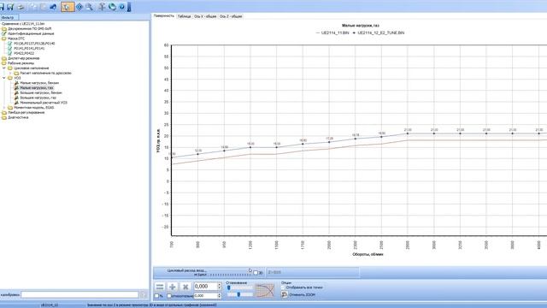
Task: Click the button beside the calibration search field
Action: [144, 294]
